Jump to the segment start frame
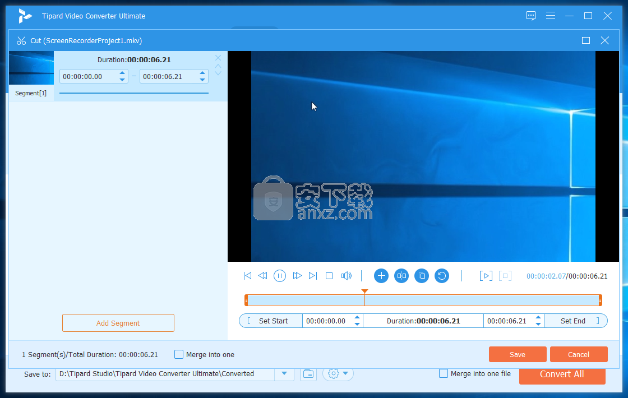The image size is (628, 398). click(x=247, y=275)
